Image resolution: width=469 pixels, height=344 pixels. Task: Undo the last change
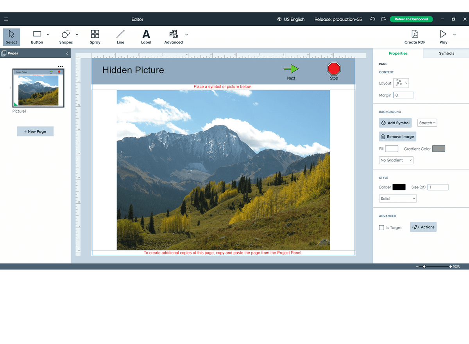(372, 19)
